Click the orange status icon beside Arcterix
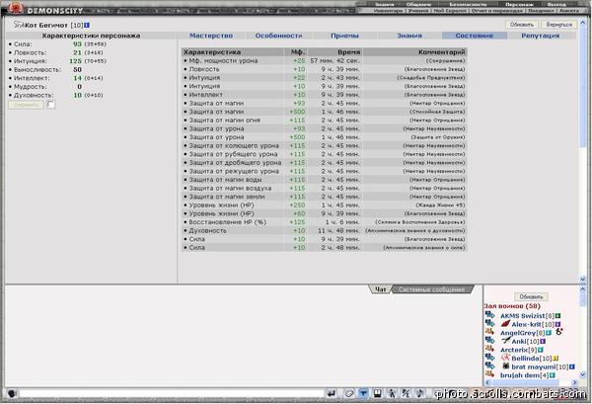 pos(489,349)
